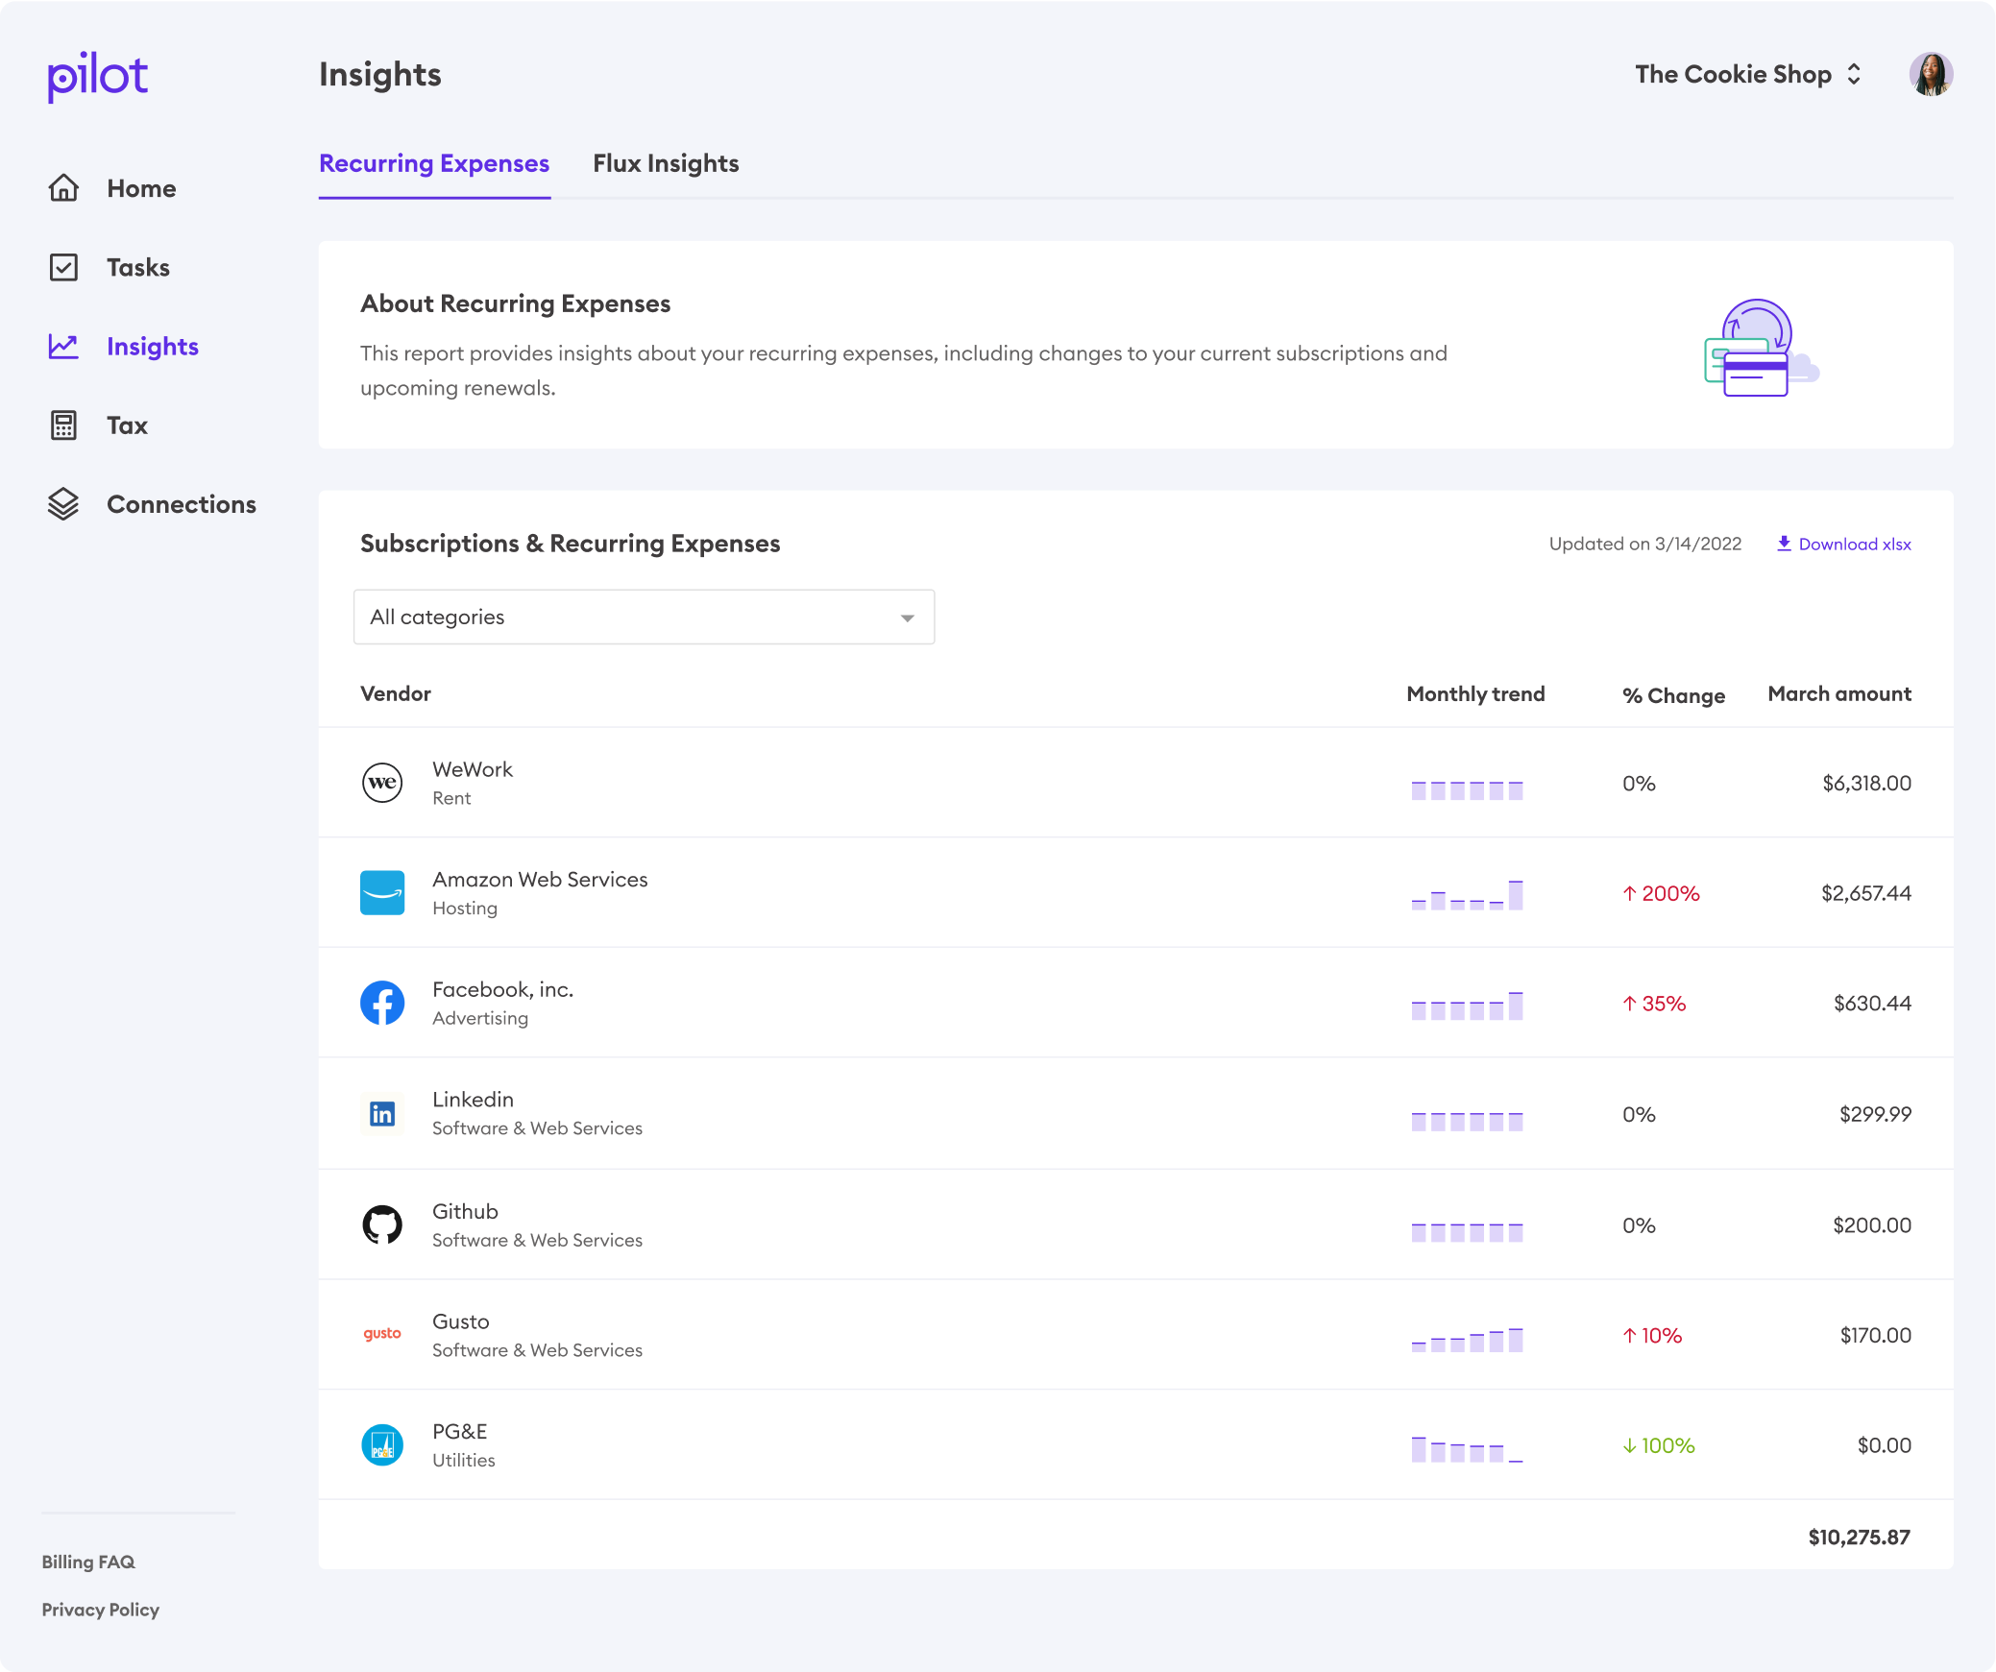Screen dimensions: 1996x1672
Task: Click the $630.44 amount
Action: point(1872,1004)
